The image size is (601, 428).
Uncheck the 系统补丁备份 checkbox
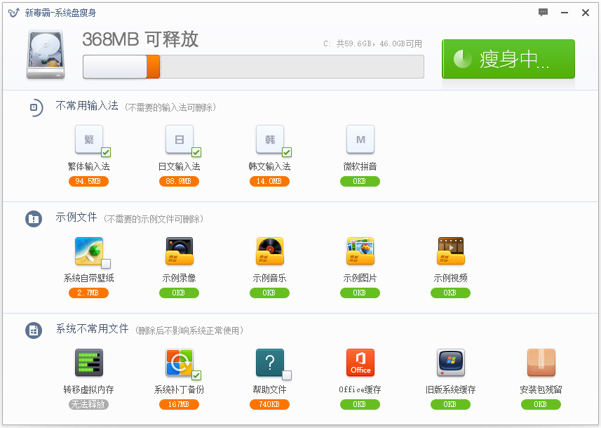tap(196, 375)
